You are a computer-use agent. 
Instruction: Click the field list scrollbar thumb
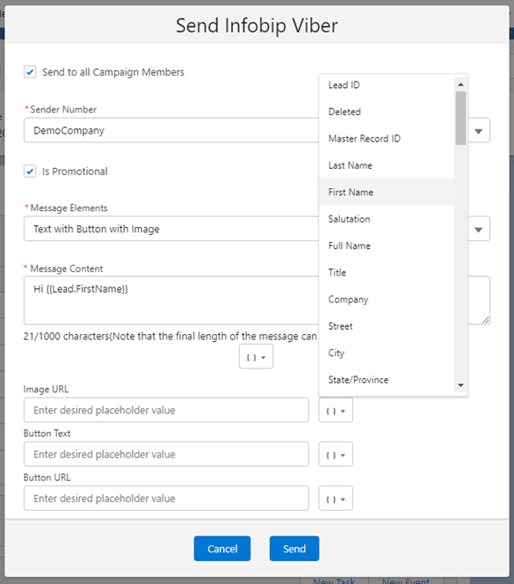point(460,118)
